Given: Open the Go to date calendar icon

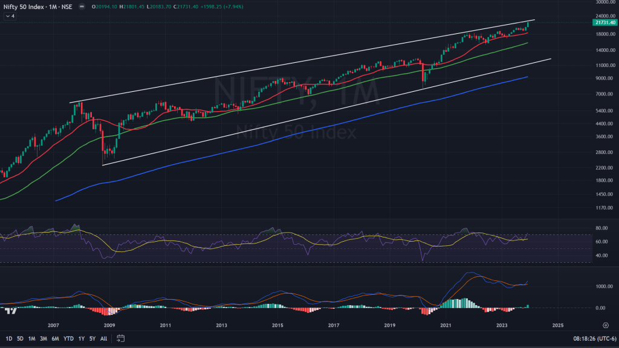Looking at the screenshot, I should pos(120,339).
